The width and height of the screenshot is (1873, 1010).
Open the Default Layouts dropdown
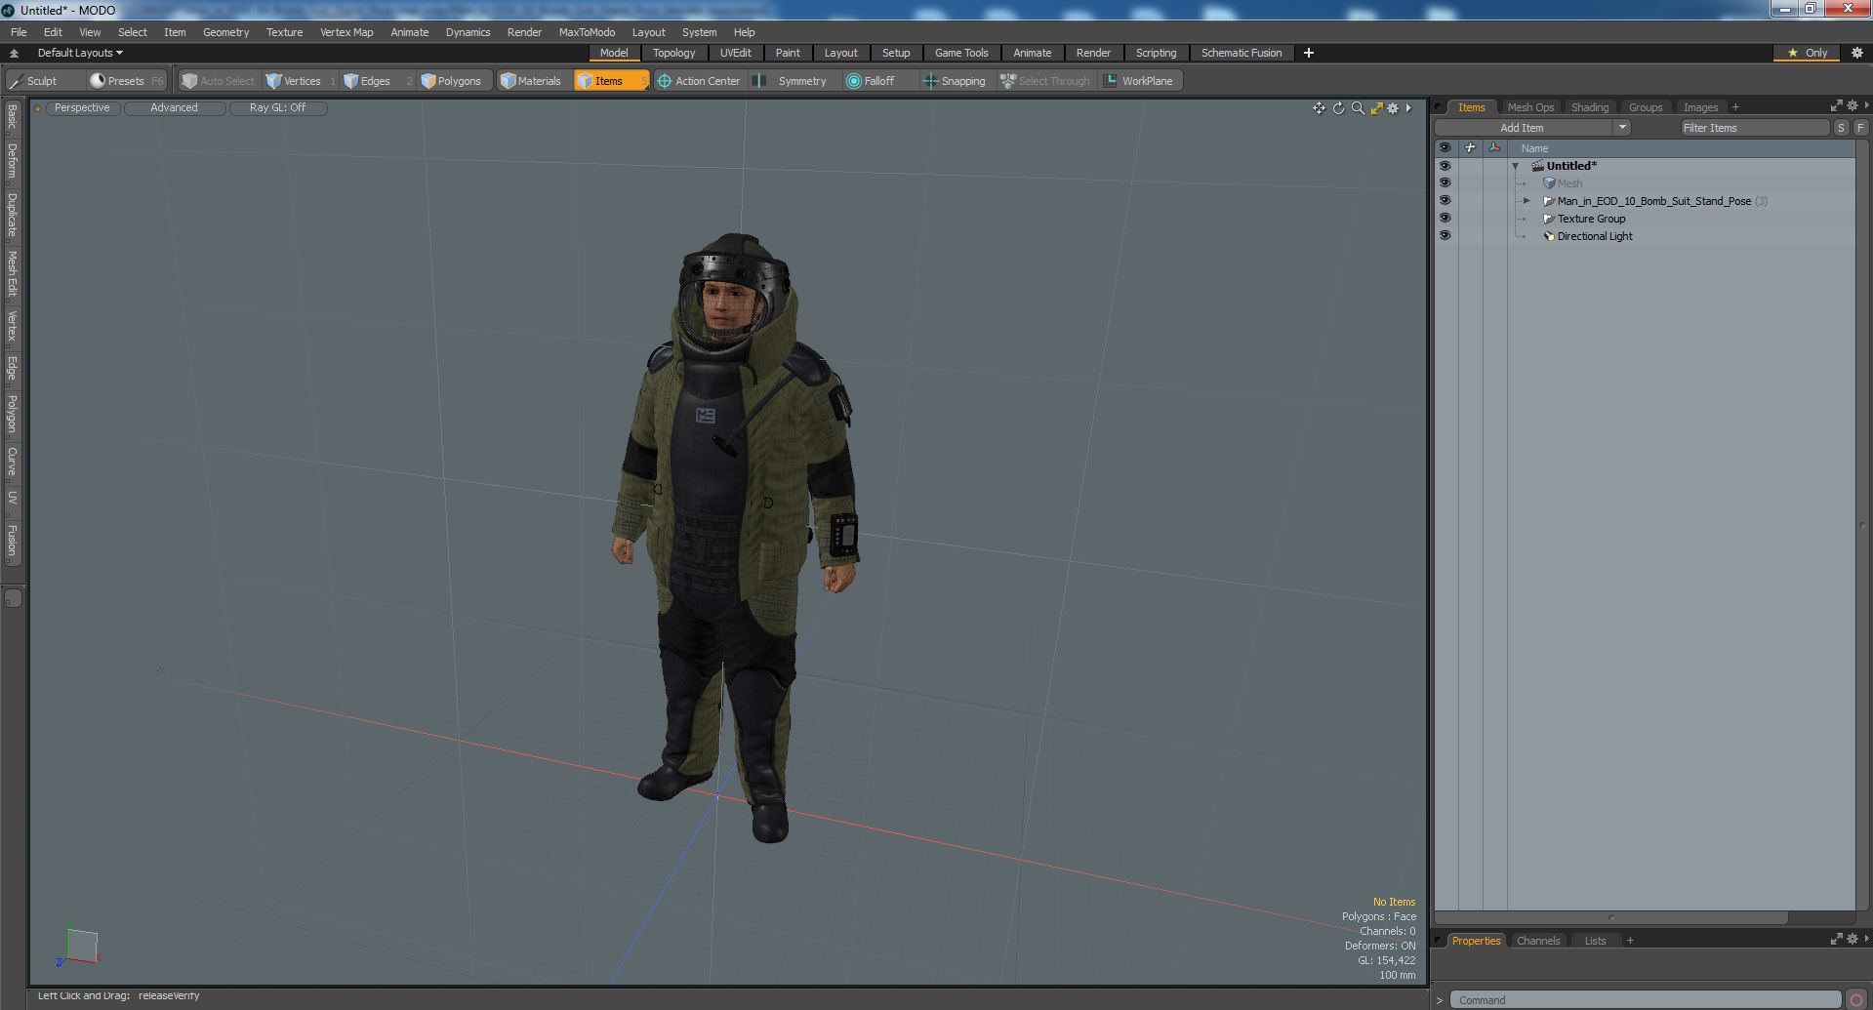(80, 53)
